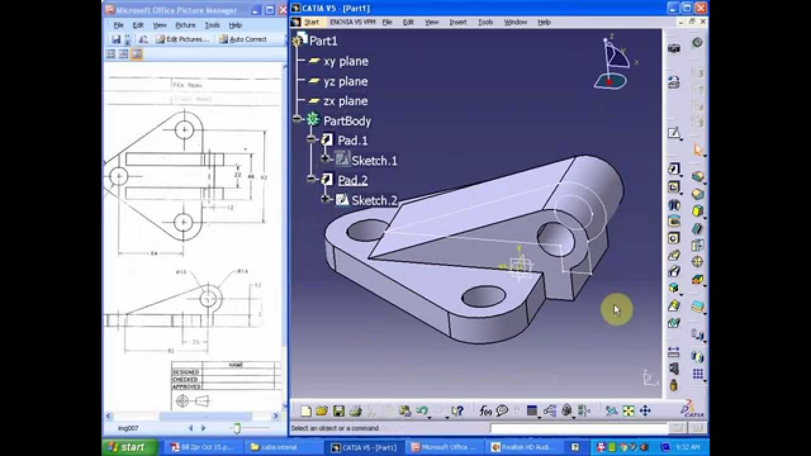Click Edit Pictures... button
Image resolution: width=811 pixels, height=456 pixels.
tap(182, 39)
